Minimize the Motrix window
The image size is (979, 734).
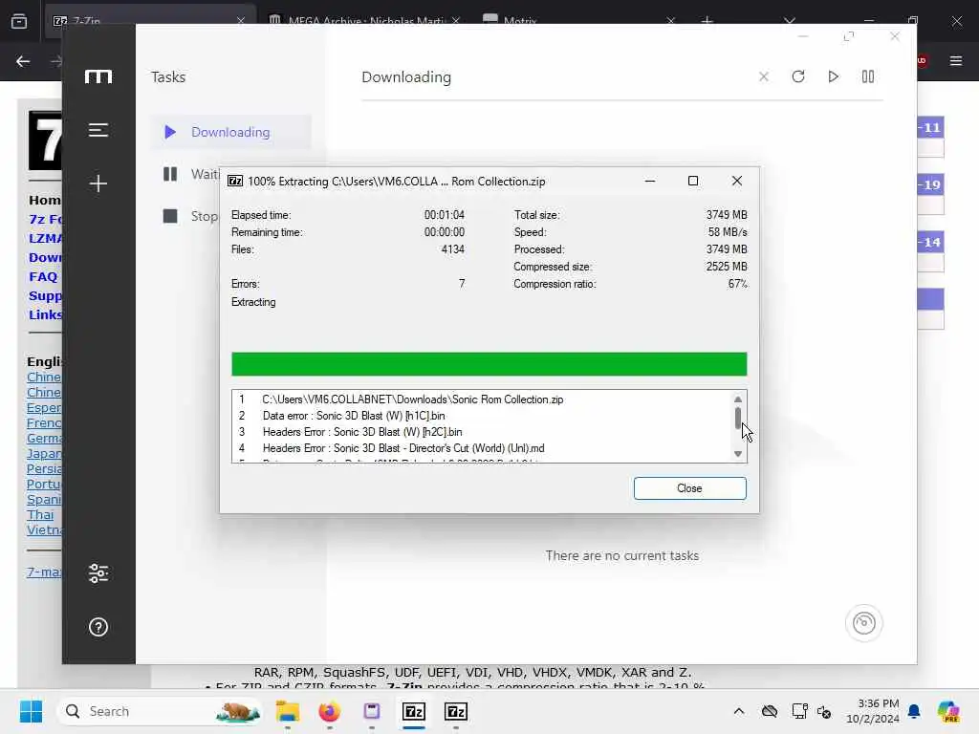coord(803,37)
